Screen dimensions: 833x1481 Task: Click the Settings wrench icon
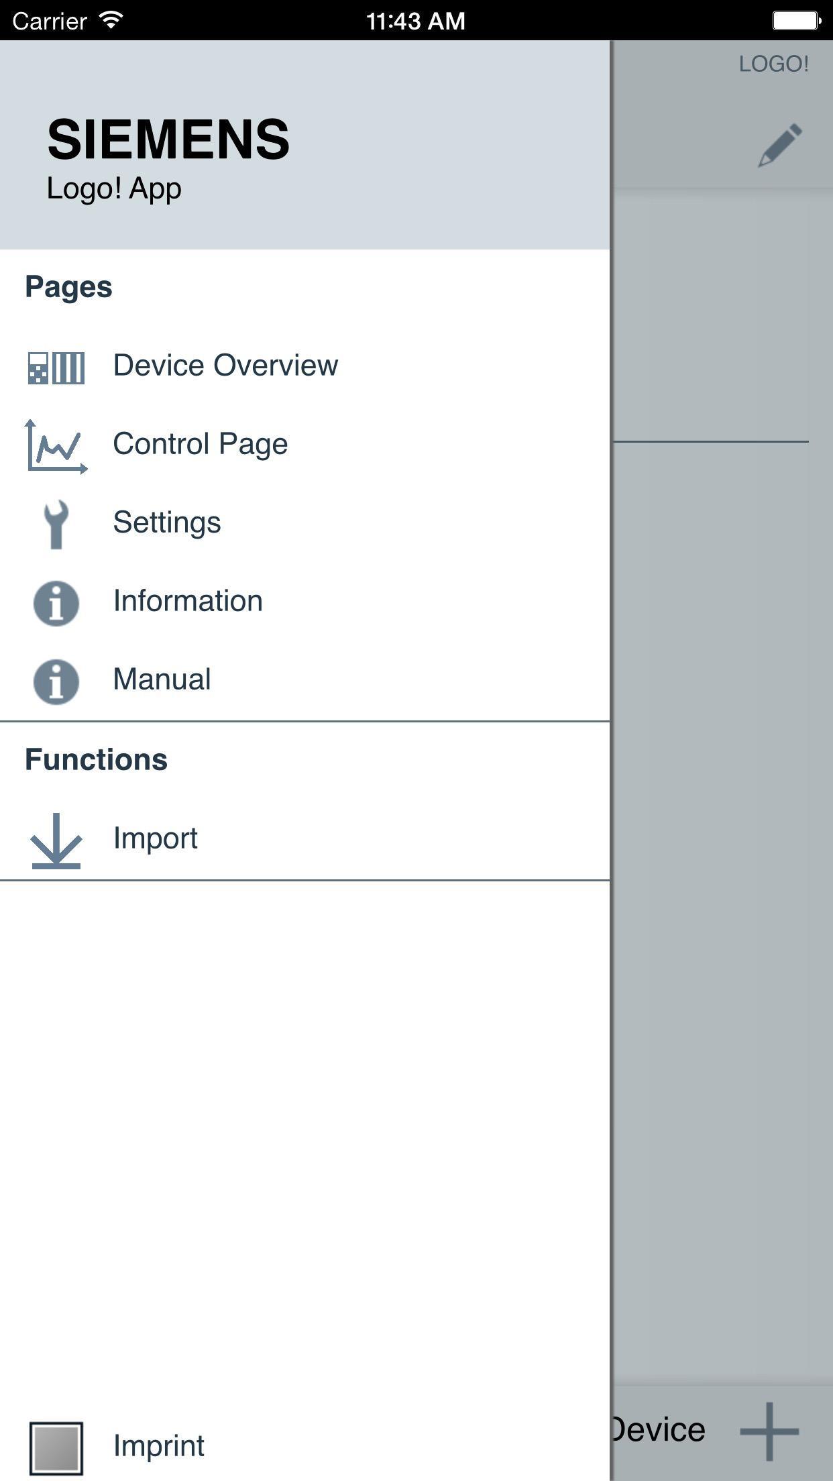click(56, 524)
